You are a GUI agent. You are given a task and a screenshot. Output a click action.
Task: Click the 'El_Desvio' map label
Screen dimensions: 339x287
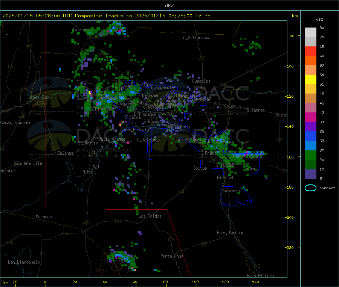(88, 143)
